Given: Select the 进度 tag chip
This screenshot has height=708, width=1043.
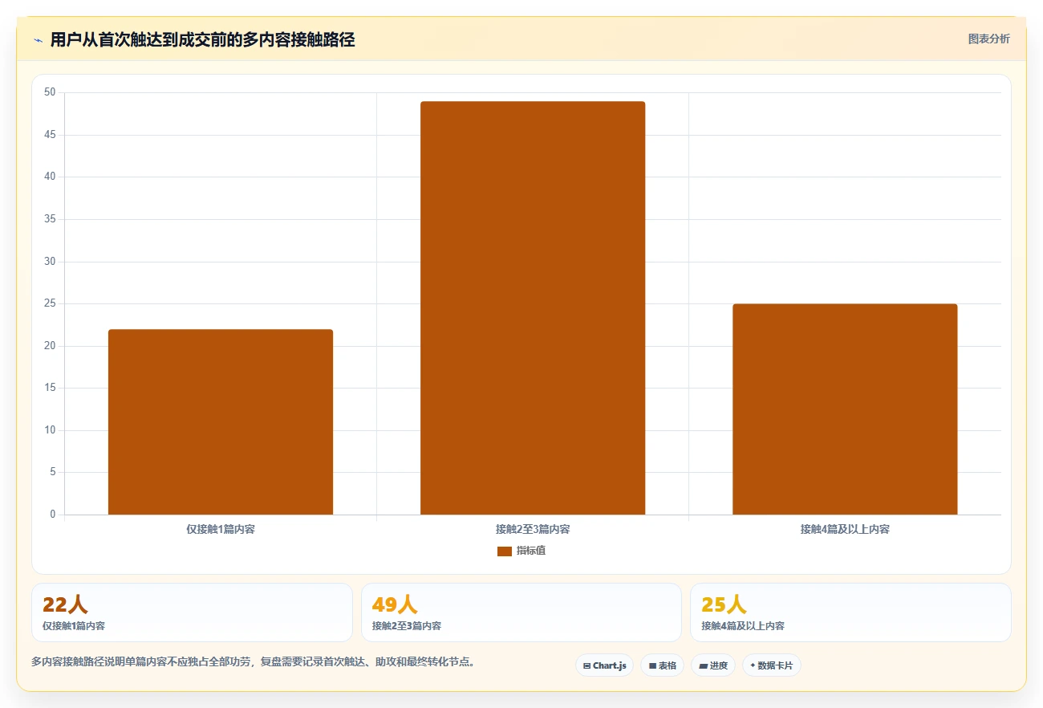Looking at the screenshot, I should (713, 665).
